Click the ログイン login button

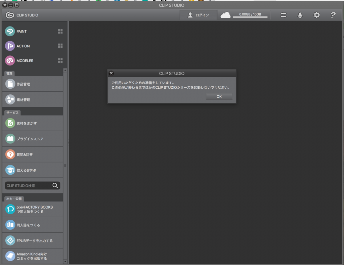(x=198, y=15)
